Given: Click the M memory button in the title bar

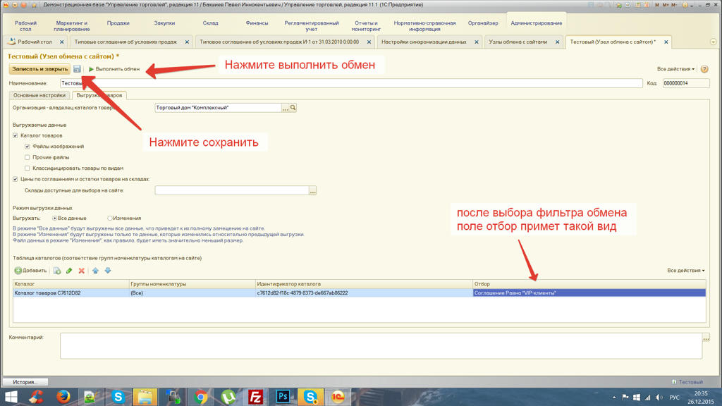Looking at the screenshot, I should coord(656,5).
